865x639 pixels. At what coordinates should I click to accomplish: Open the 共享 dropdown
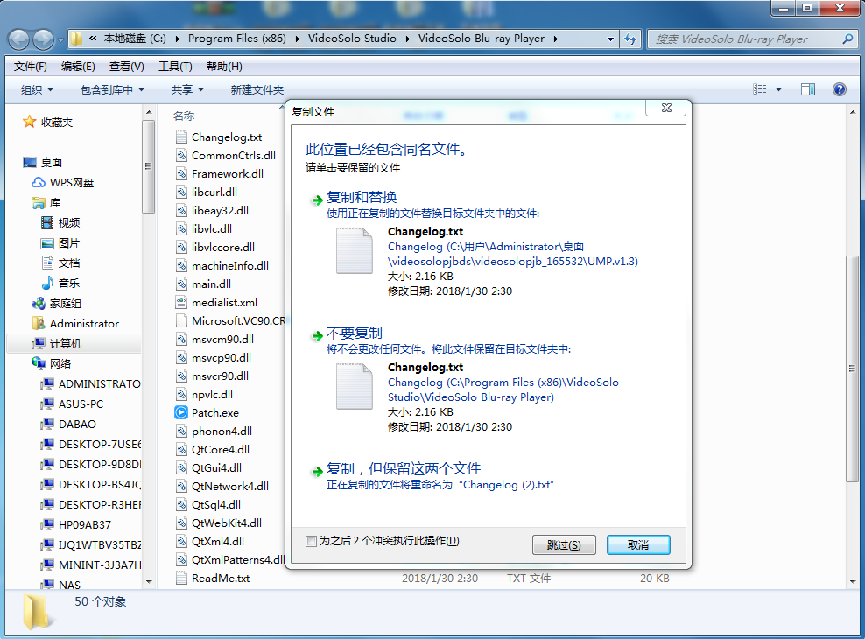(x=187, y=89)
